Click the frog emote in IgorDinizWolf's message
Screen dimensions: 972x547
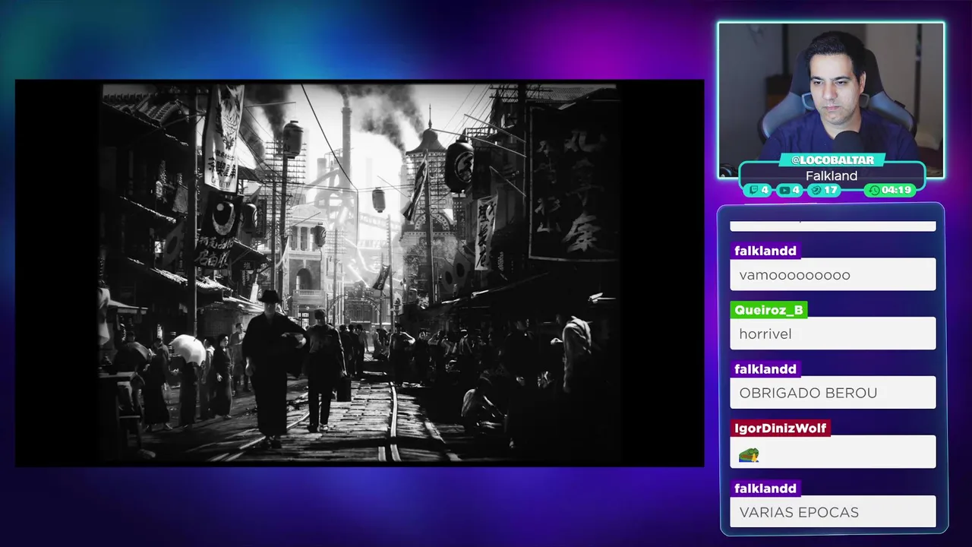pos(748,454)
